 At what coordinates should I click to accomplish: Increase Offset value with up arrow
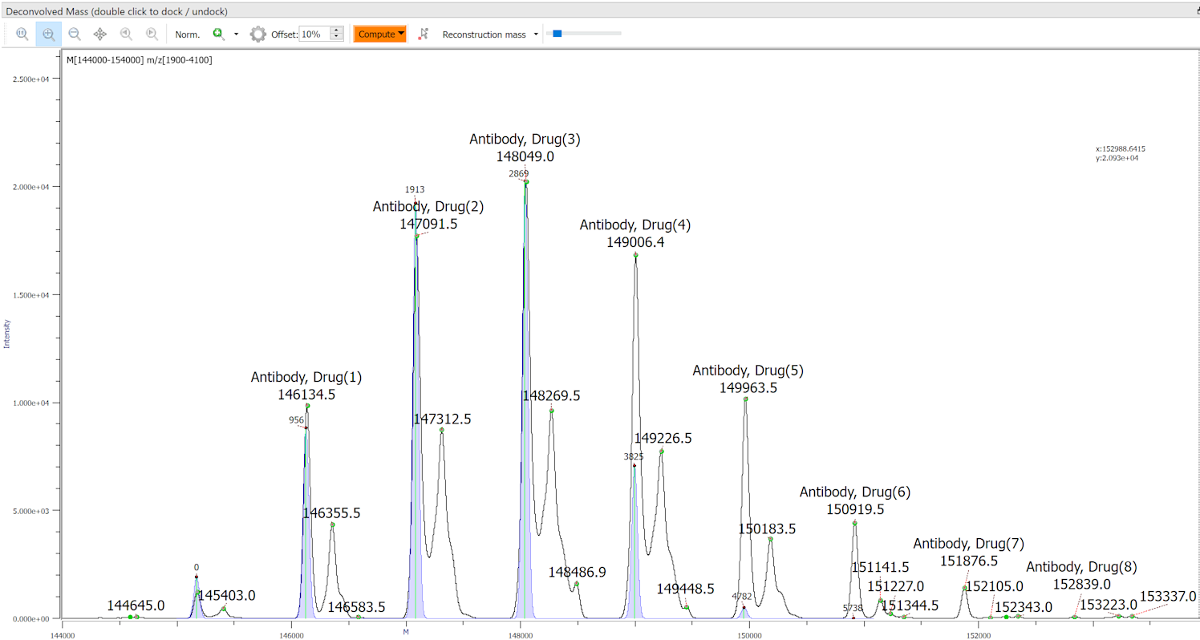point(337,30)
